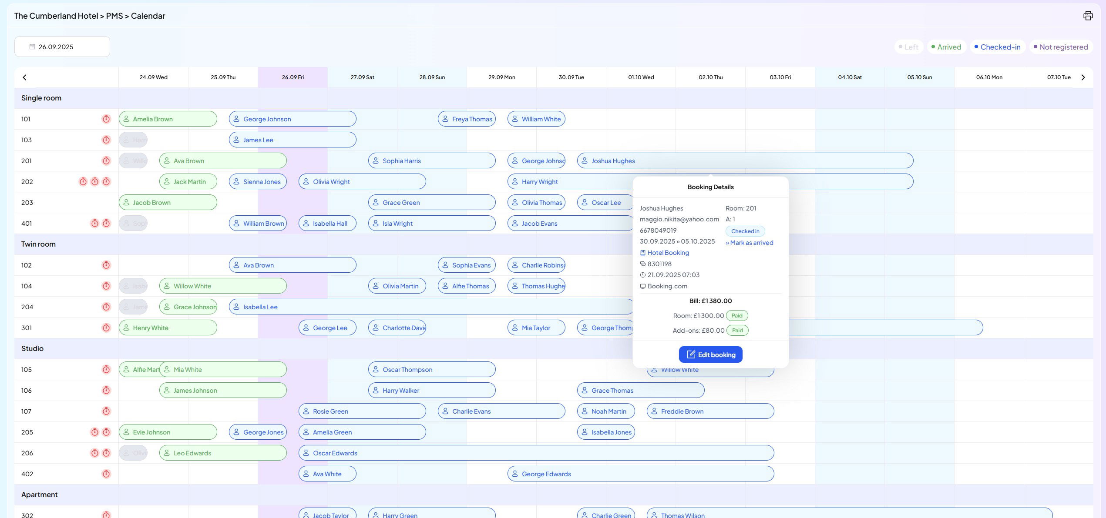Toggle the Left status filter
1106x518 pixels.
click(908, 47)
